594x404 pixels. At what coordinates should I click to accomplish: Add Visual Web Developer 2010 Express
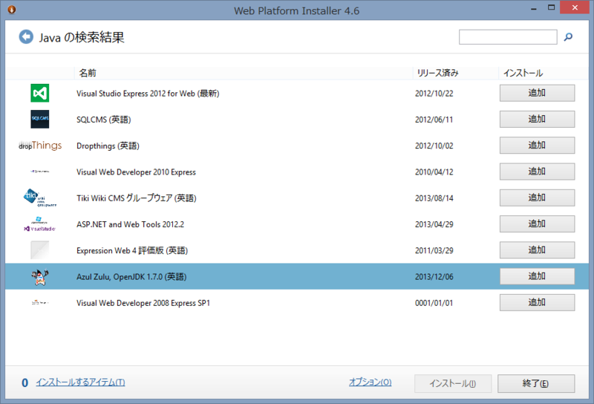[x=537, y=172]
